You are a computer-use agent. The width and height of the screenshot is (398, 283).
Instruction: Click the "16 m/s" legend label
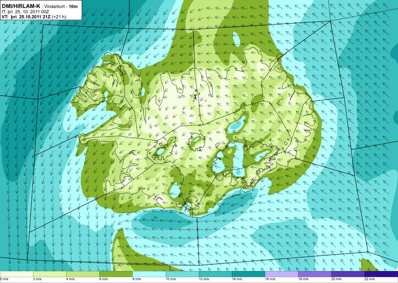click(270, 279)
